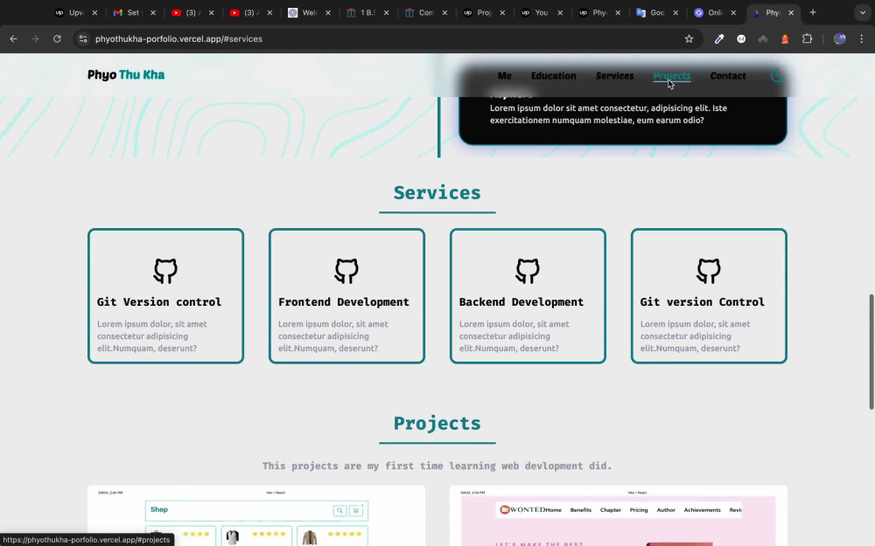Click the cart icon in Shop project preview

click(355, 510)
